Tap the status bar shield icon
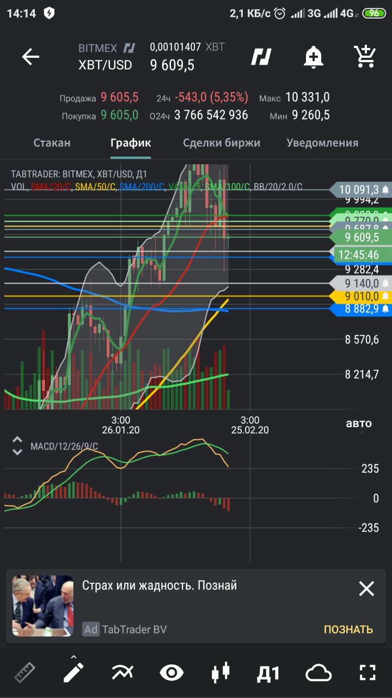This screenshot has width=392, height=698. pyautogui.click(x=49, y=14)
